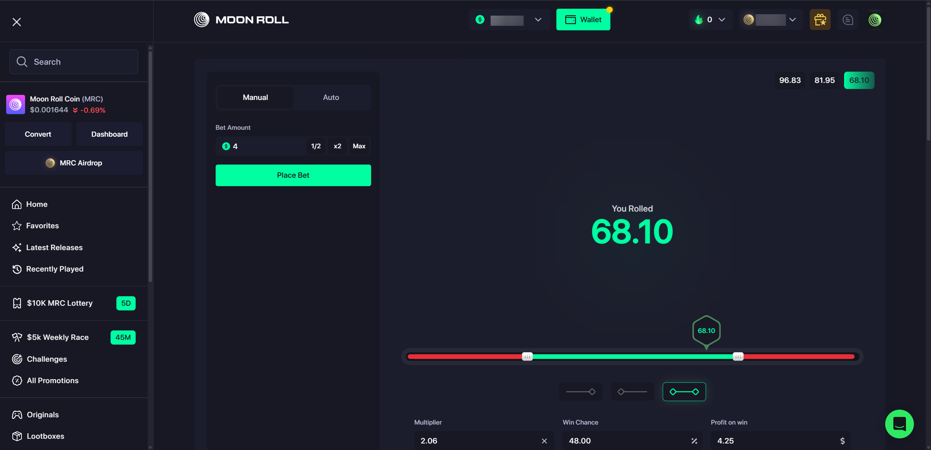The width and height of the screenshot is (931, 450).
Task: Click the right slider handle
Action: (738, 357)
